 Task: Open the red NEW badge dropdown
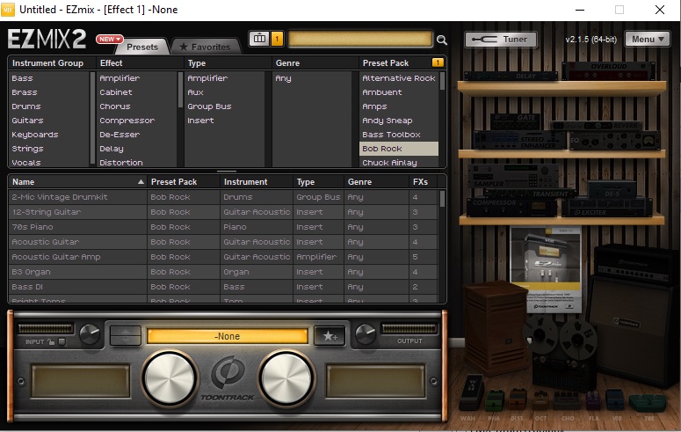tap(110, 40)
